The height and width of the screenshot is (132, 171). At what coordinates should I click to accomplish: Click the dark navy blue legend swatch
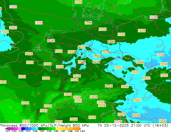tap(23, 128)
